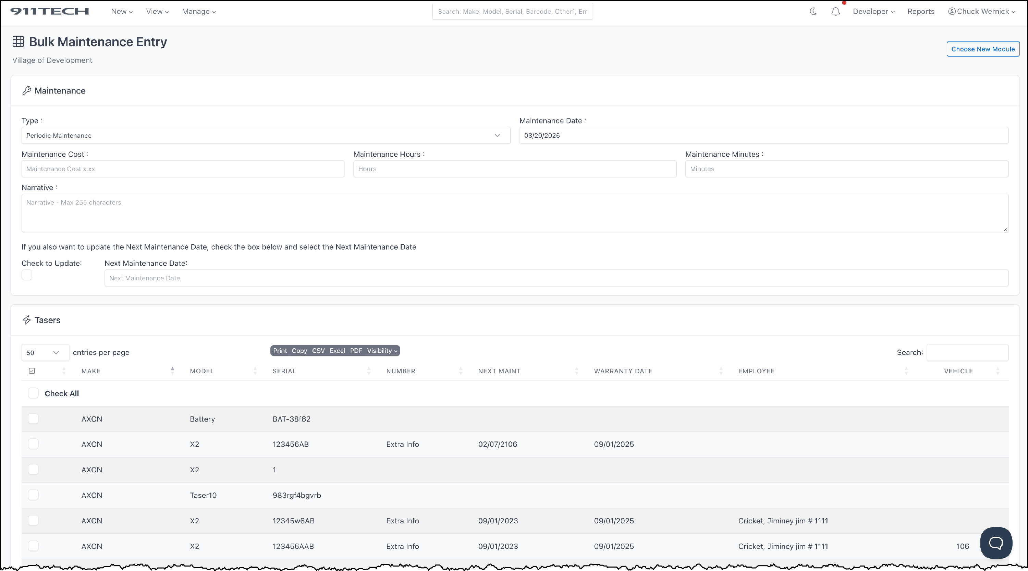Expand the maintenance Type dropdown

point(265,136)
